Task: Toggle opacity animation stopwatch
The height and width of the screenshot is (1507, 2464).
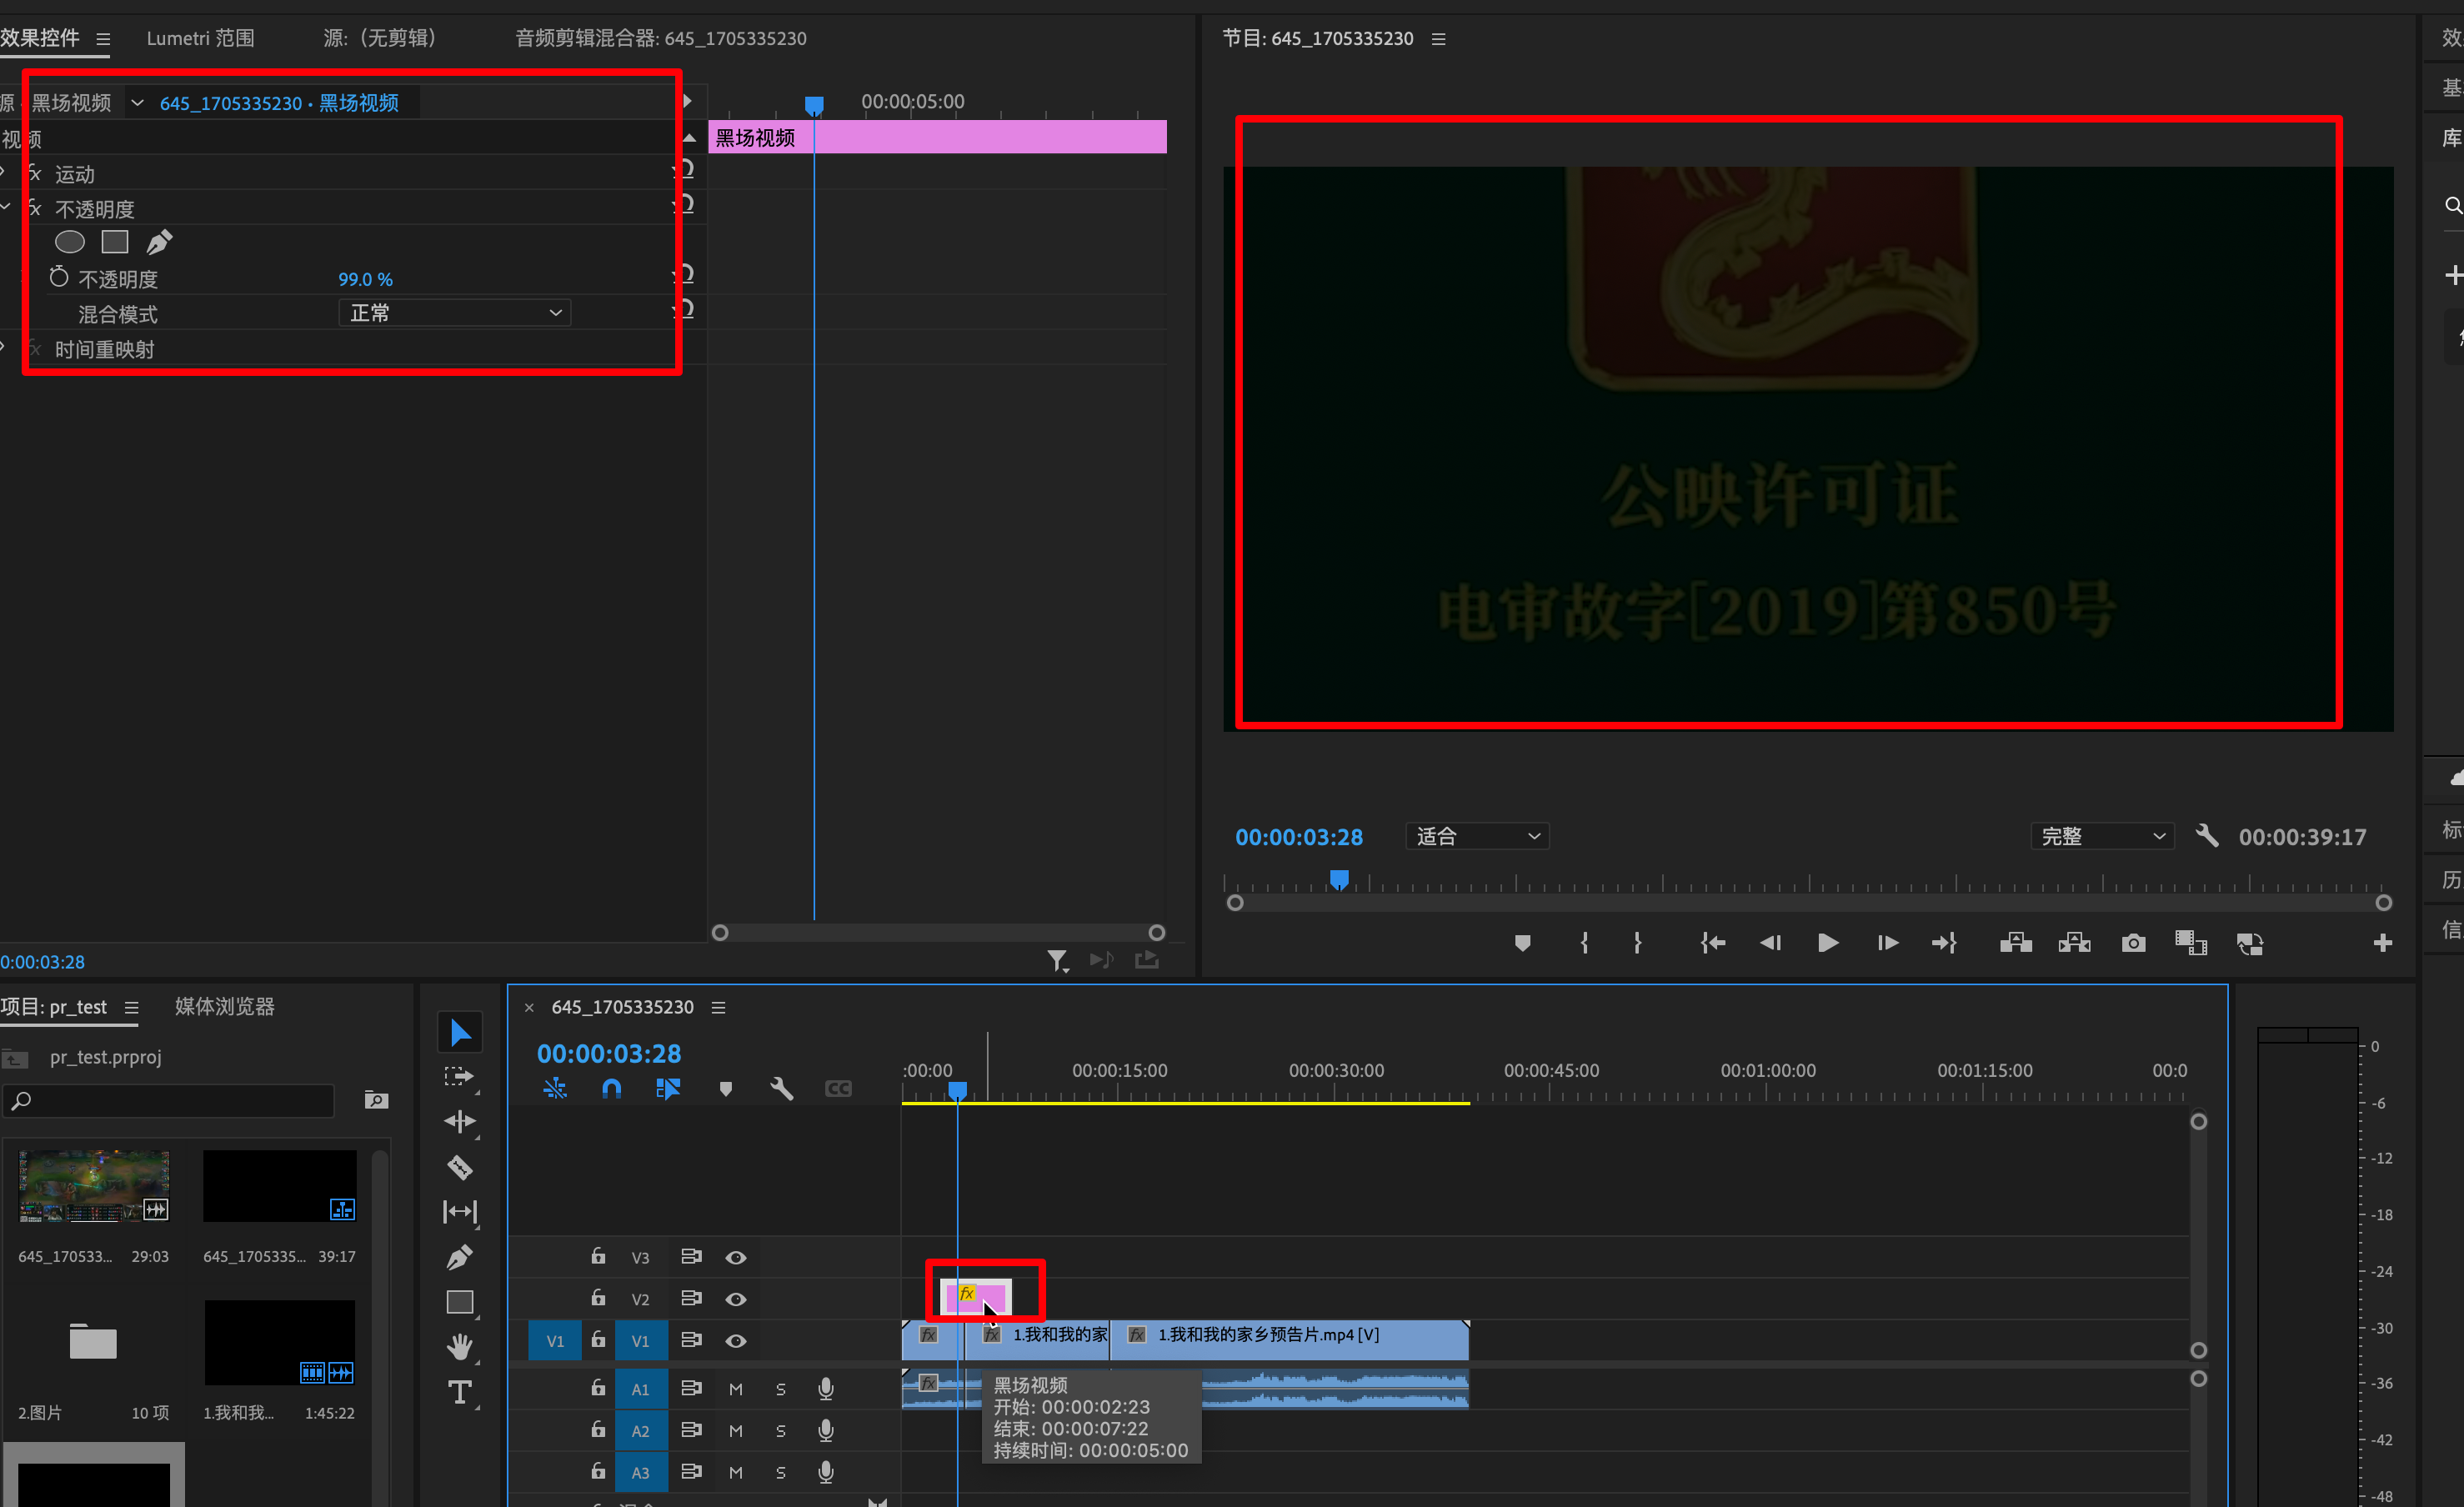Action: point(59,277)
